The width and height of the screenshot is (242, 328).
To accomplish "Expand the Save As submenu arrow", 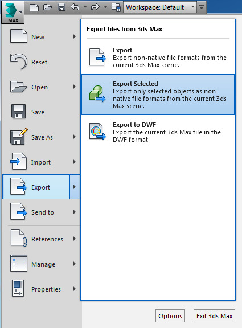I will coord(75,137).
